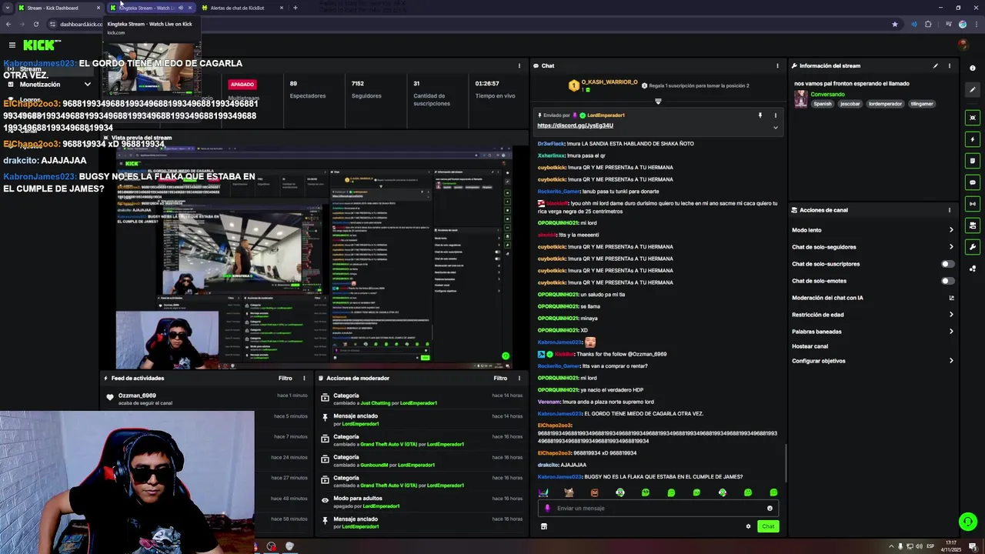
Task: Click the pencil button in right sidebar
Action: coord(973,90)
